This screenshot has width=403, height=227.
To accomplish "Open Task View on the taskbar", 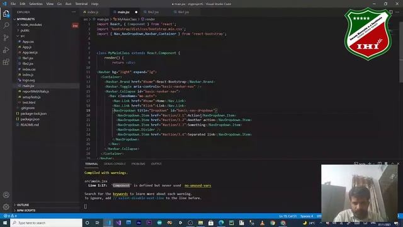I will (x=98, y=223).
